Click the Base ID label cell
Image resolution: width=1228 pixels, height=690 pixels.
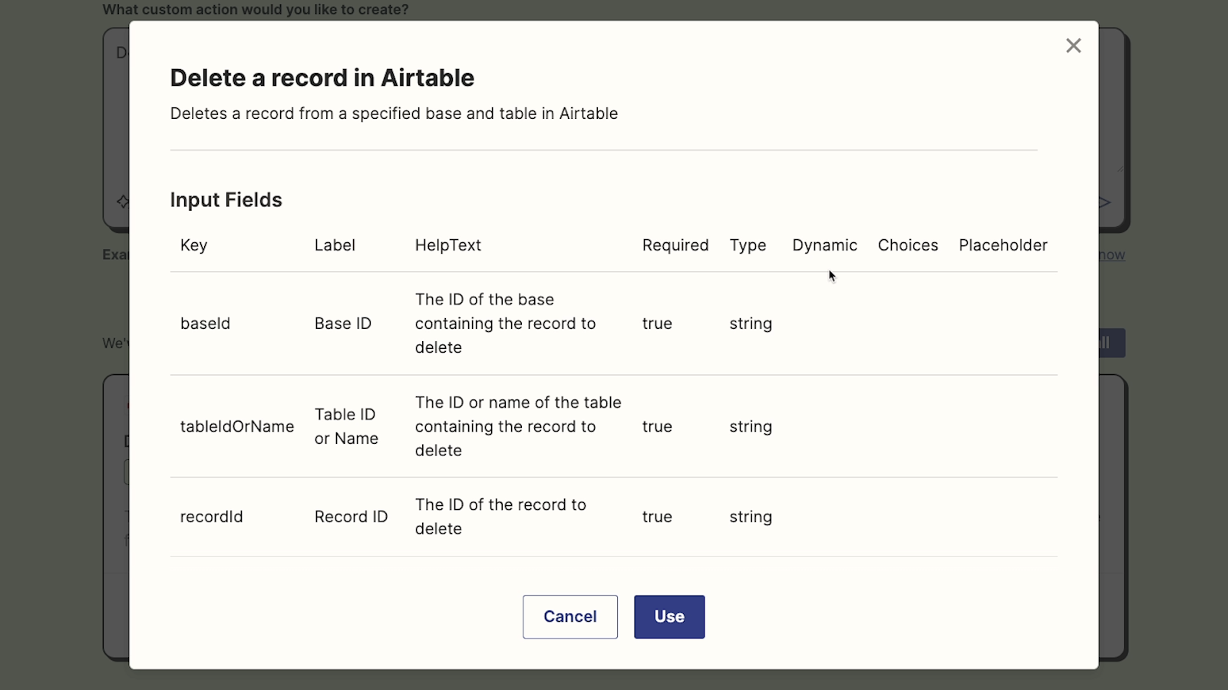pos(343,324)
